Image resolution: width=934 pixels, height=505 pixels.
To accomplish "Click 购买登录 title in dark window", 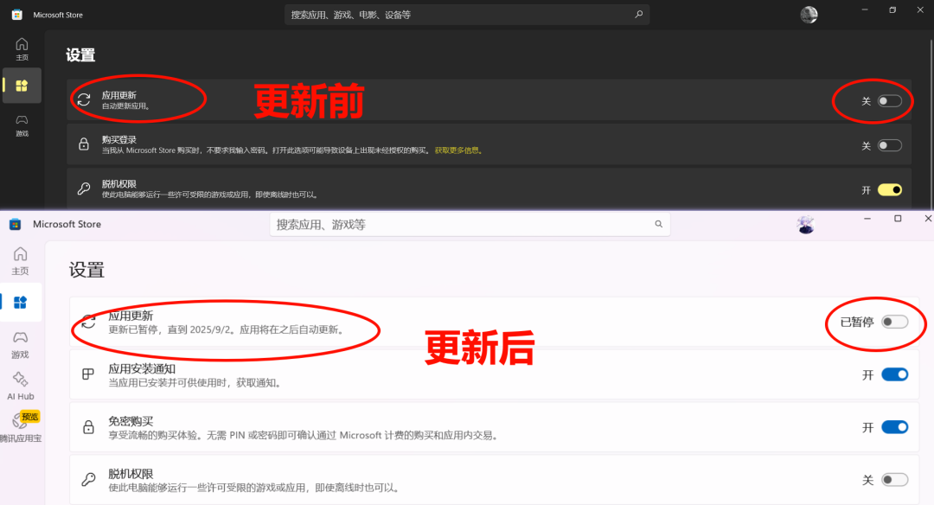I will 119,139.
